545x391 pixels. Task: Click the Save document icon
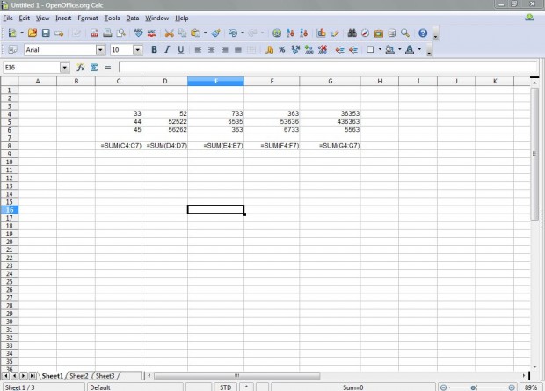(x=46, y=33)
